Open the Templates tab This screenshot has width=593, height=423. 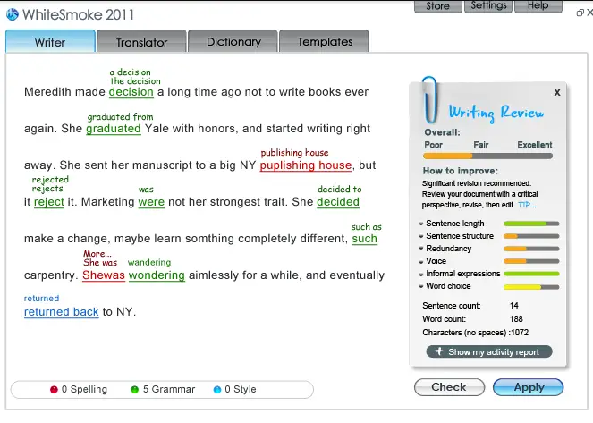point(325,41)
